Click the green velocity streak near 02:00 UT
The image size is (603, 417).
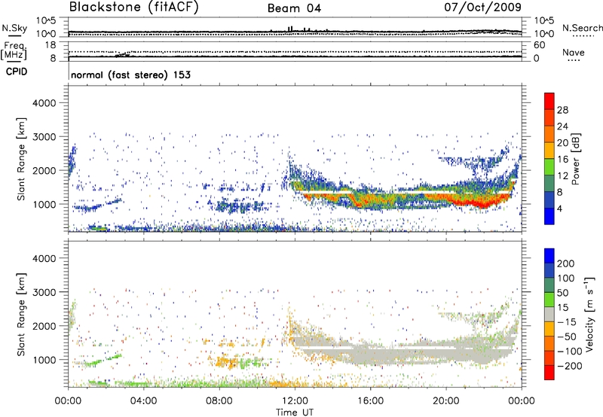[104, 361]
